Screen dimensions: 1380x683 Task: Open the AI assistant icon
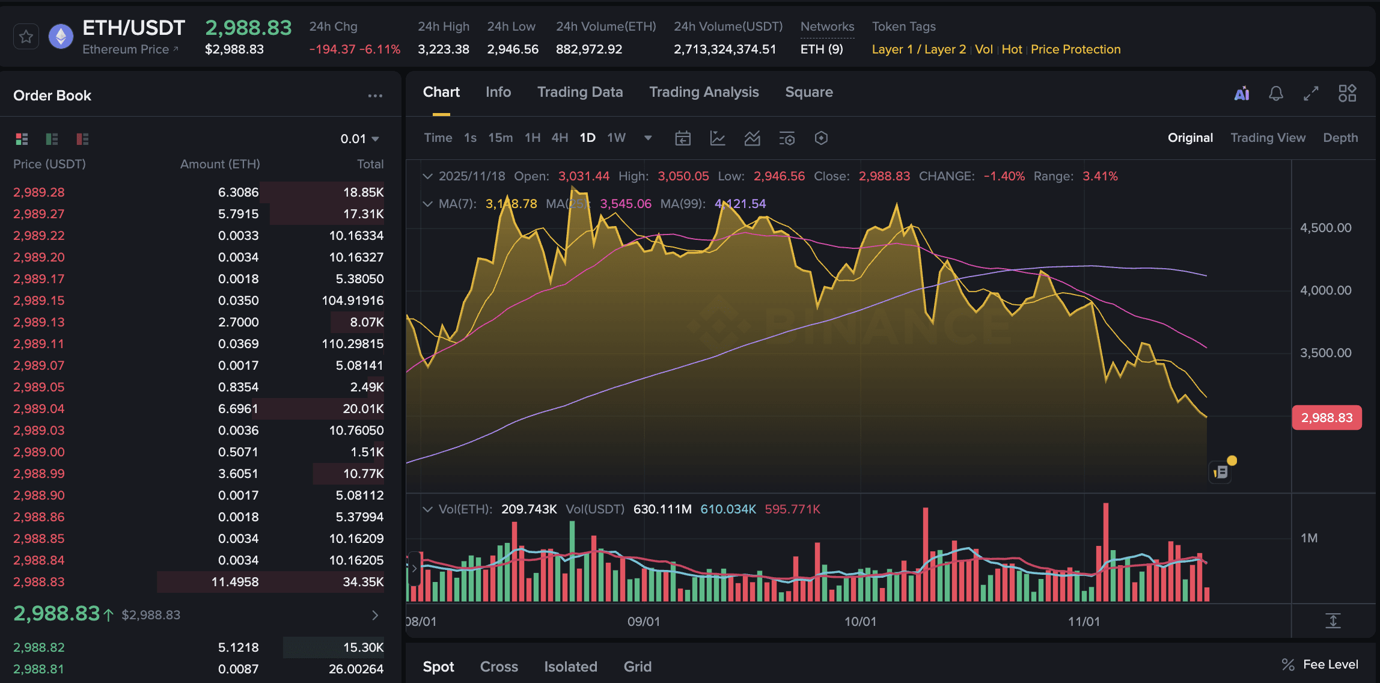[1242, 93]
